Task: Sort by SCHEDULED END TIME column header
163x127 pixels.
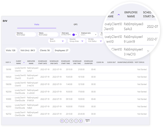Action: pos(77,62)
